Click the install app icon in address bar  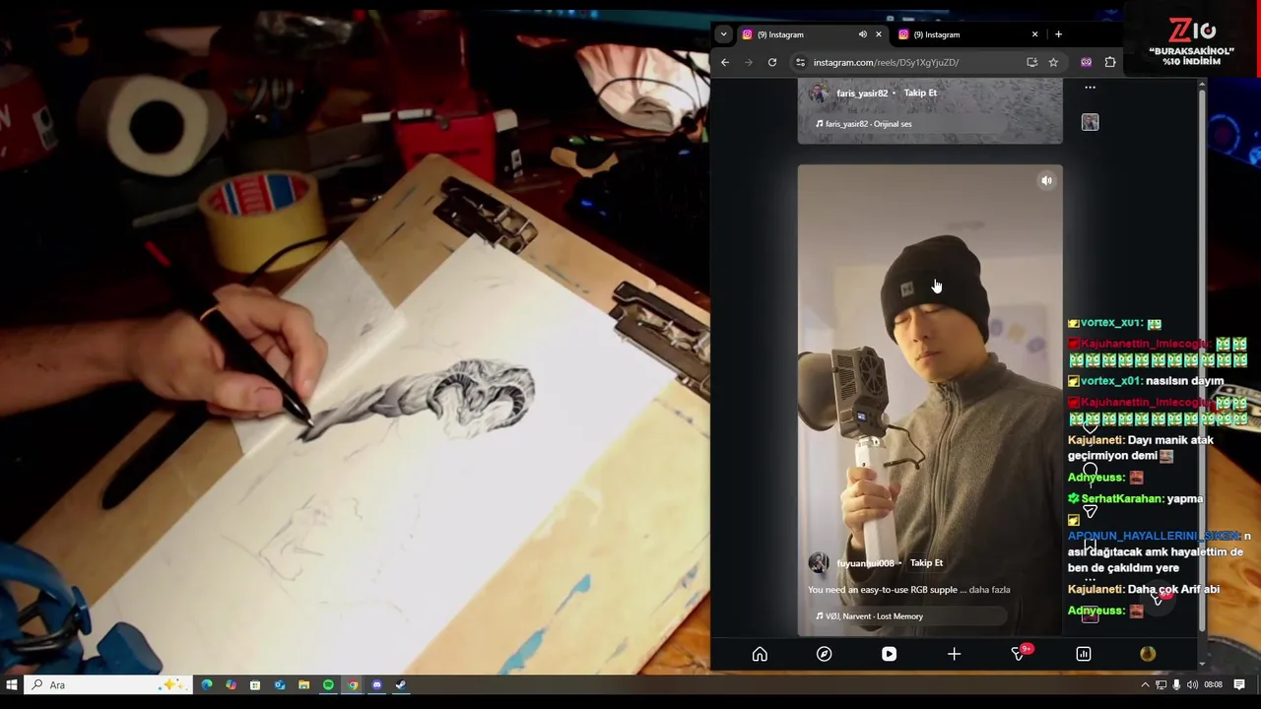(x=1031, y=62)
